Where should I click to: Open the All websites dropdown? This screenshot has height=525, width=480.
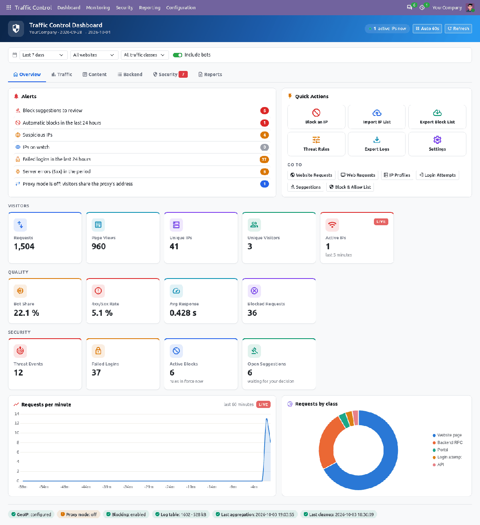coord(94,55)
